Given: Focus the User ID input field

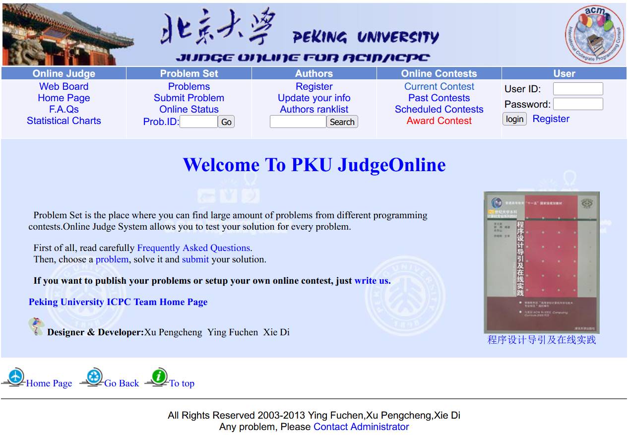Looking at the screenshot, I should (577, 89).
